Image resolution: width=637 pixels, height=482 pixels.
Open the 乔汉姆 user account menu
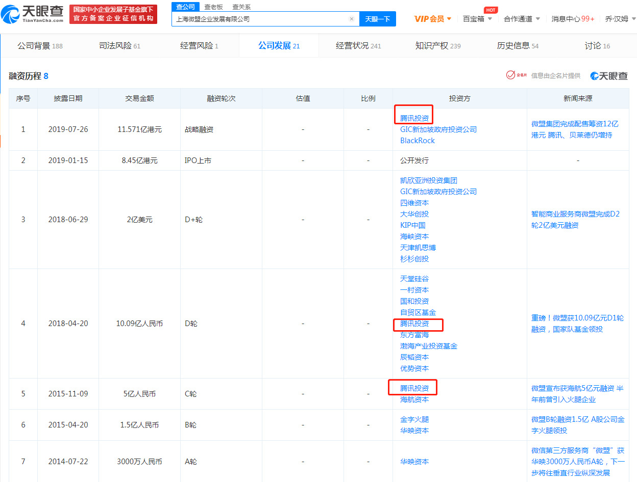point(621,19)
